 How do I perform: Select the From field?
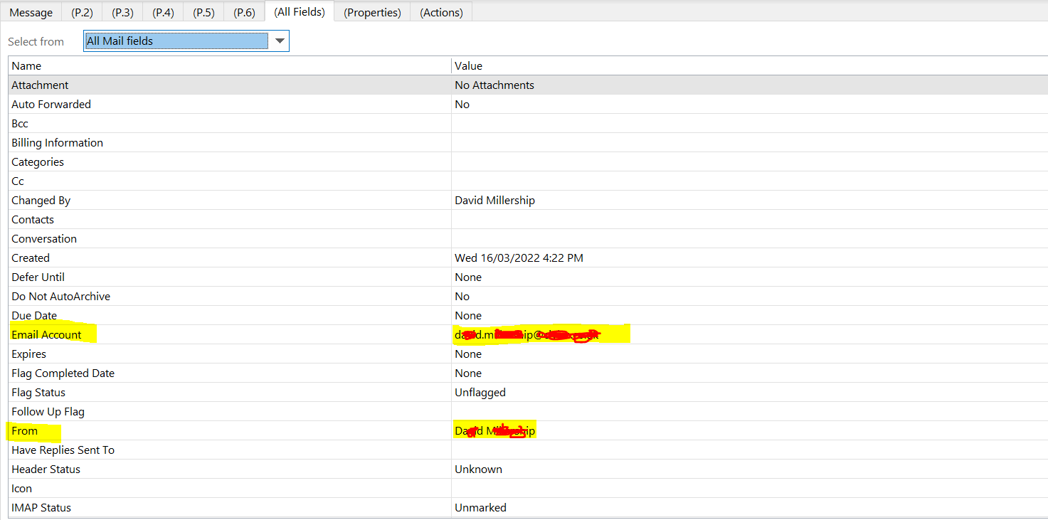click(24, 430)
